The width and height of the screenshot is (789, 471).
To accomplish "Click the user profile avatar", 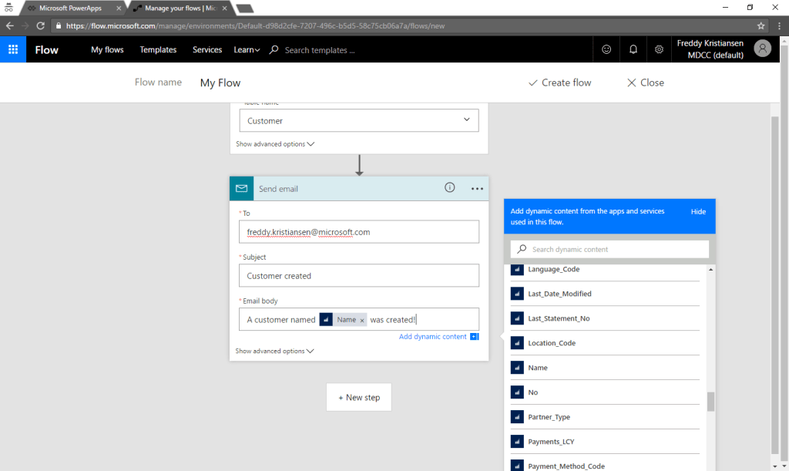I will point(762,49).
